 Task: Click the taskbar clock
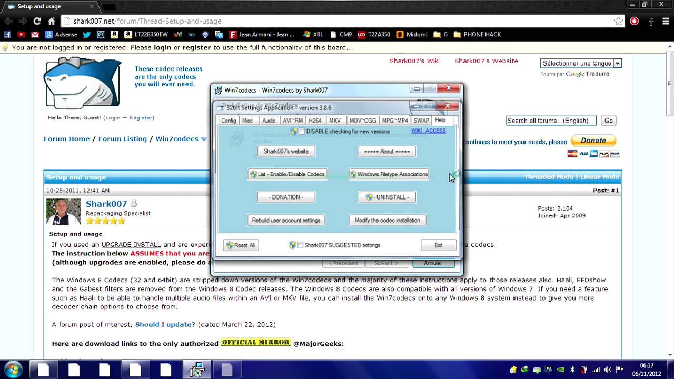647,370
